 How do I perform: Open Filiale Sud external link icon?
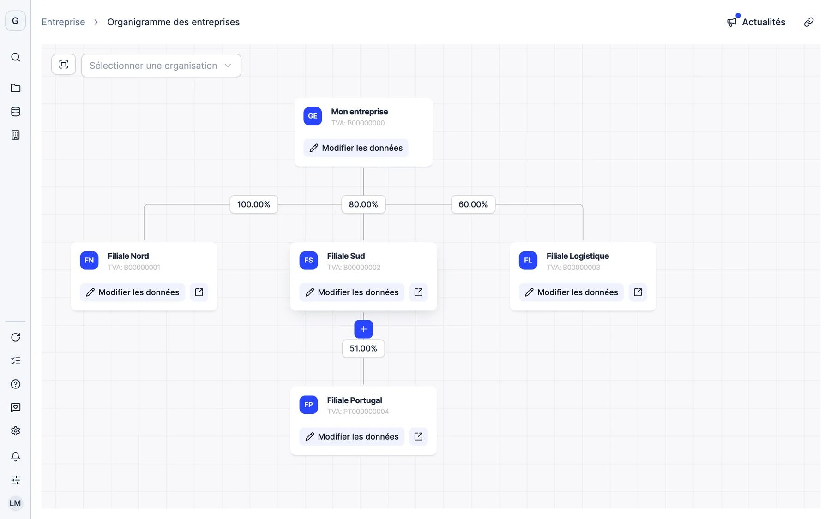click(418, 292)
